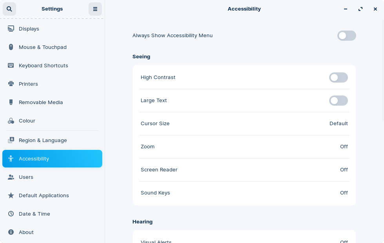Select Default Applications in the sidebar
This screenshot has width=384, height=243.
pos(44,195)
